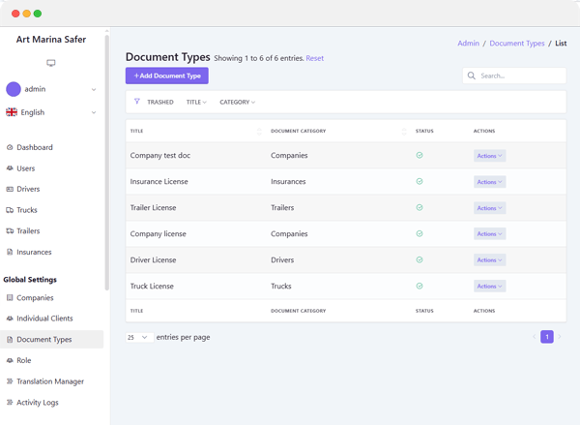Click the Drivers sidebar icon
The image size is (580, 425).
pos(10,189)
